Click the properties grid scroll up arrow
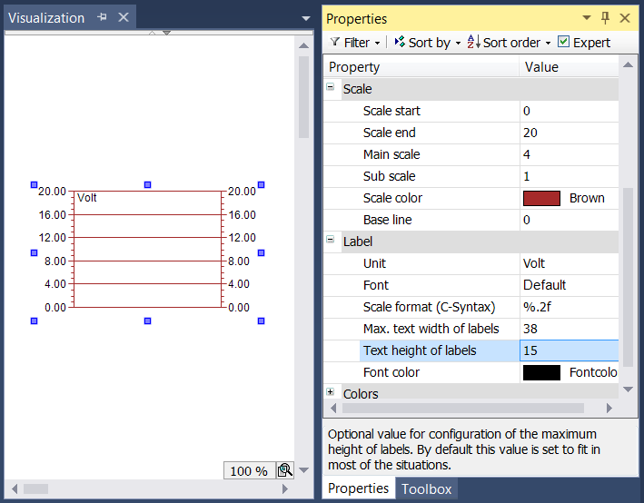This screenshot has height=503, width=644. 628,64
